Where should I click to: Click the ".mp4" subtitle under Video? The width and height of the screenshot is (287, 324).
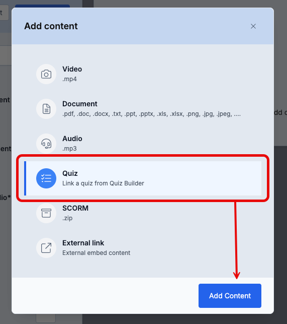69,79
